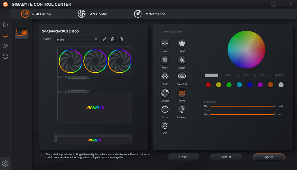Open the monitor/device sidebar page
The width and height of the screenshot is (297, 170).
(5, 35)
